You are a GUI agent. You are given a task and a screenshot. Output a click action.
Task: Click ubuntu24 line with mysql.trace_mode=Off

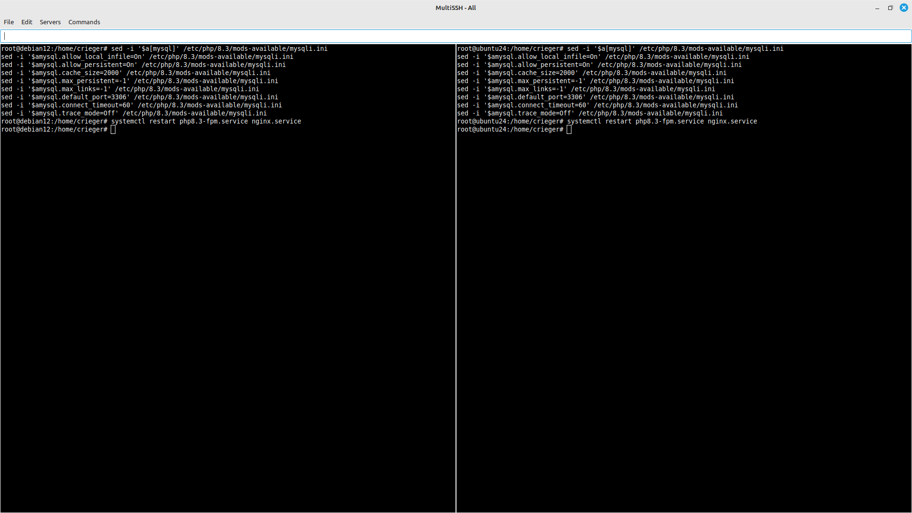[590, 113]
